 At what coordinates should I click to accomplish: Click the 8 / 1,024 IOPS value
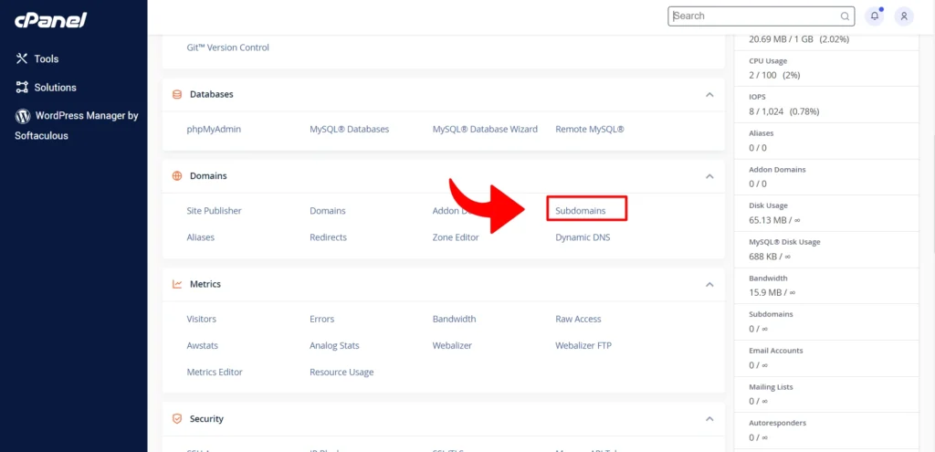click(x=784, y=111)
